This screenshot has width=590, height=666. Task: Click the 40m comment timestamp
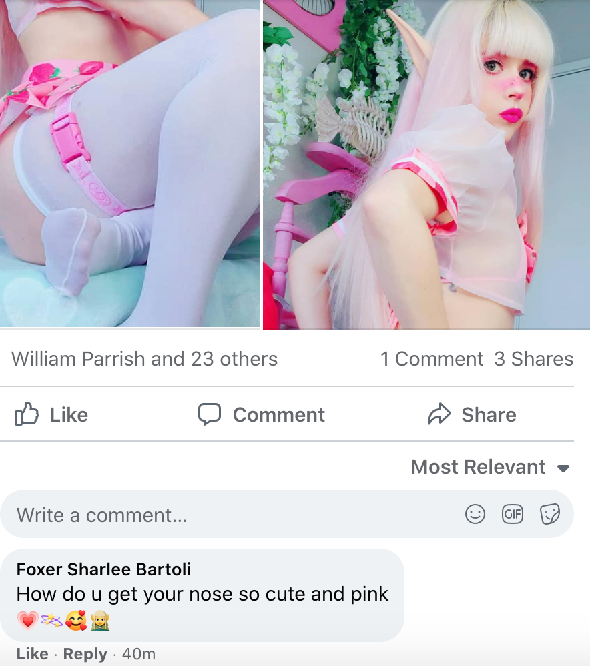tap(139, 654)
